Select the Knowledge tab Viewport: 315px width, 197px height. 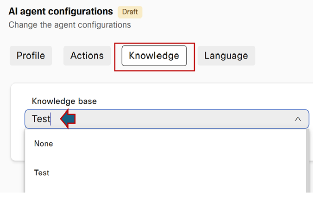coord(154,56)
